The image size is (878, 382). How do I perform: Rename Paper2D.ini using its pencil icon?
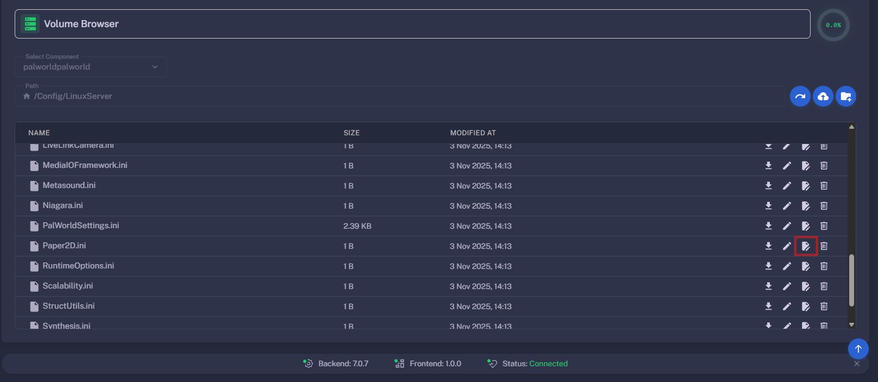pyautogui.click(x=787, y=246)
